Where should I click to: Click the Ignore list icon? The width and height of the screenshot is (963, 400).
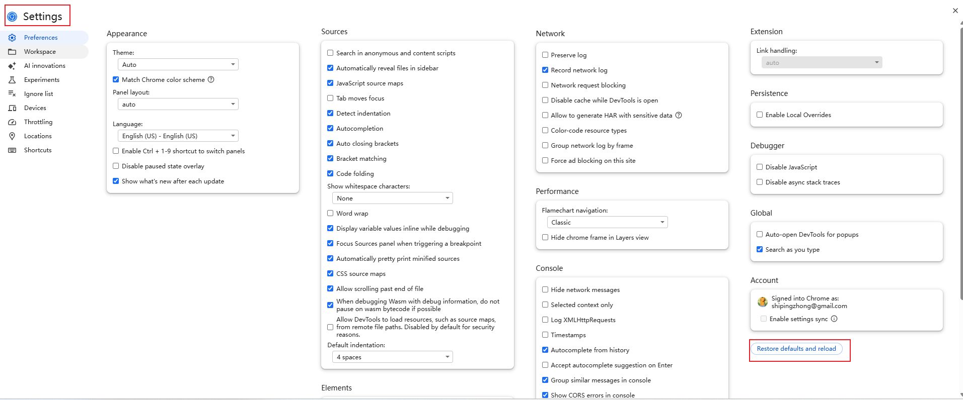(x=13, y=94)
